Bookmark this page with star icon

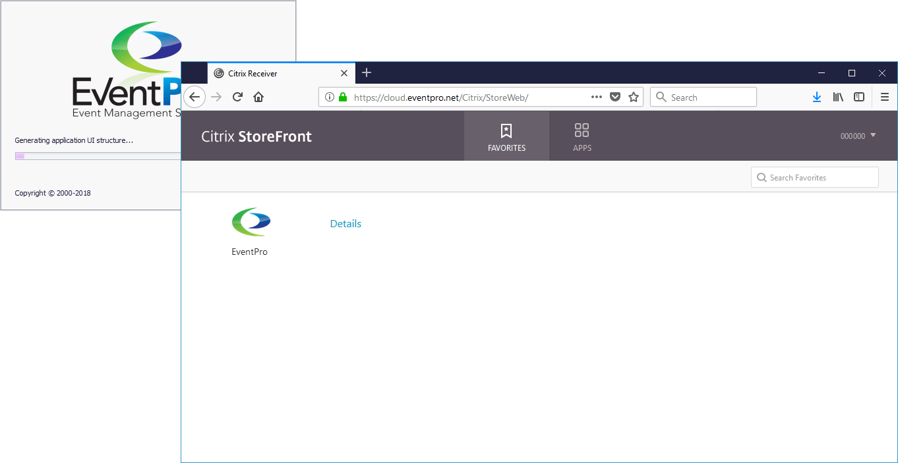[634, 97]
